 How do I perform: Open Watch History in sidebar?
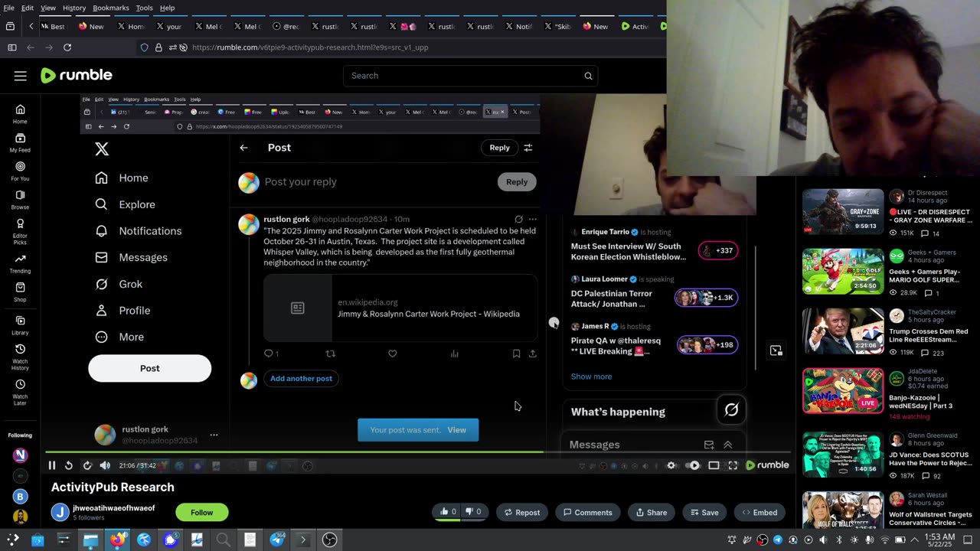(x=20, y=357)
